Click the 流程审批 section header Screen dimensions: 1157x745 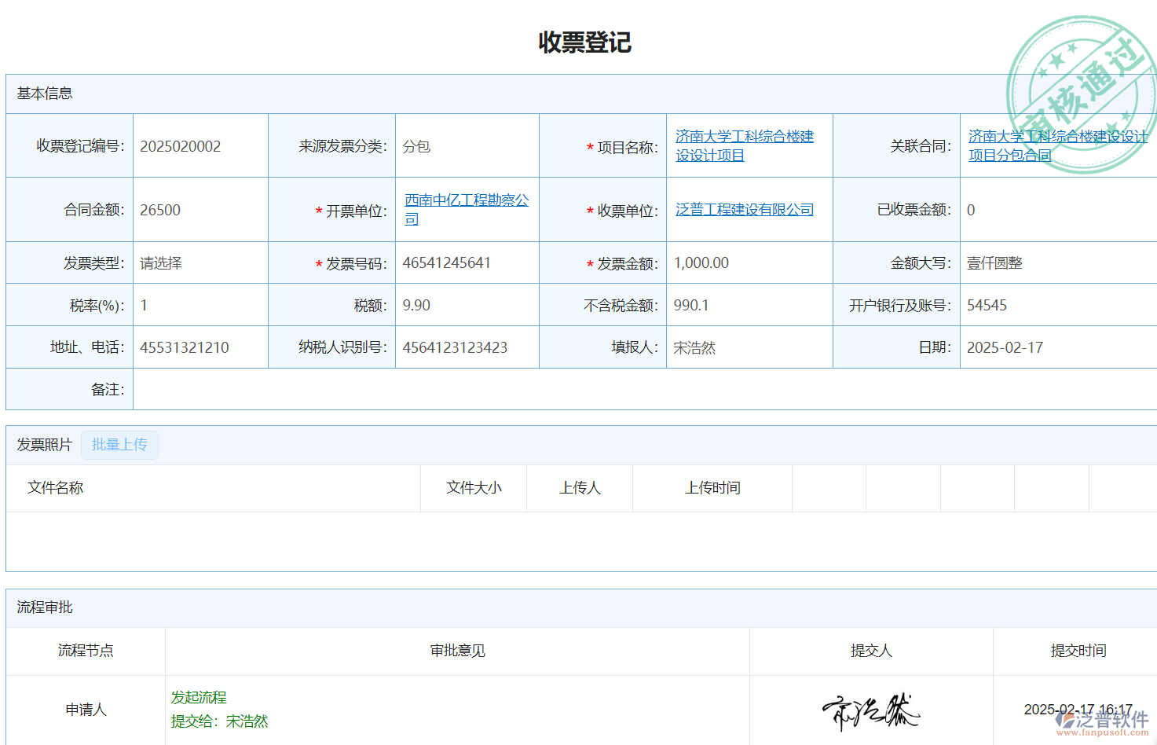click(x=45, y=607)
